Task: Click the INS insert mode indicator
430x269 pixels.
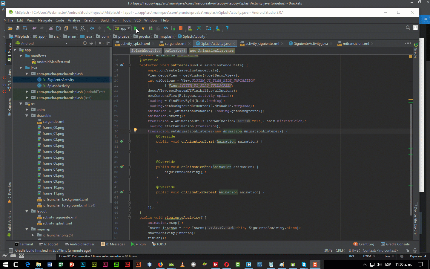Action: pyautogui.click(x=352, y=256)
